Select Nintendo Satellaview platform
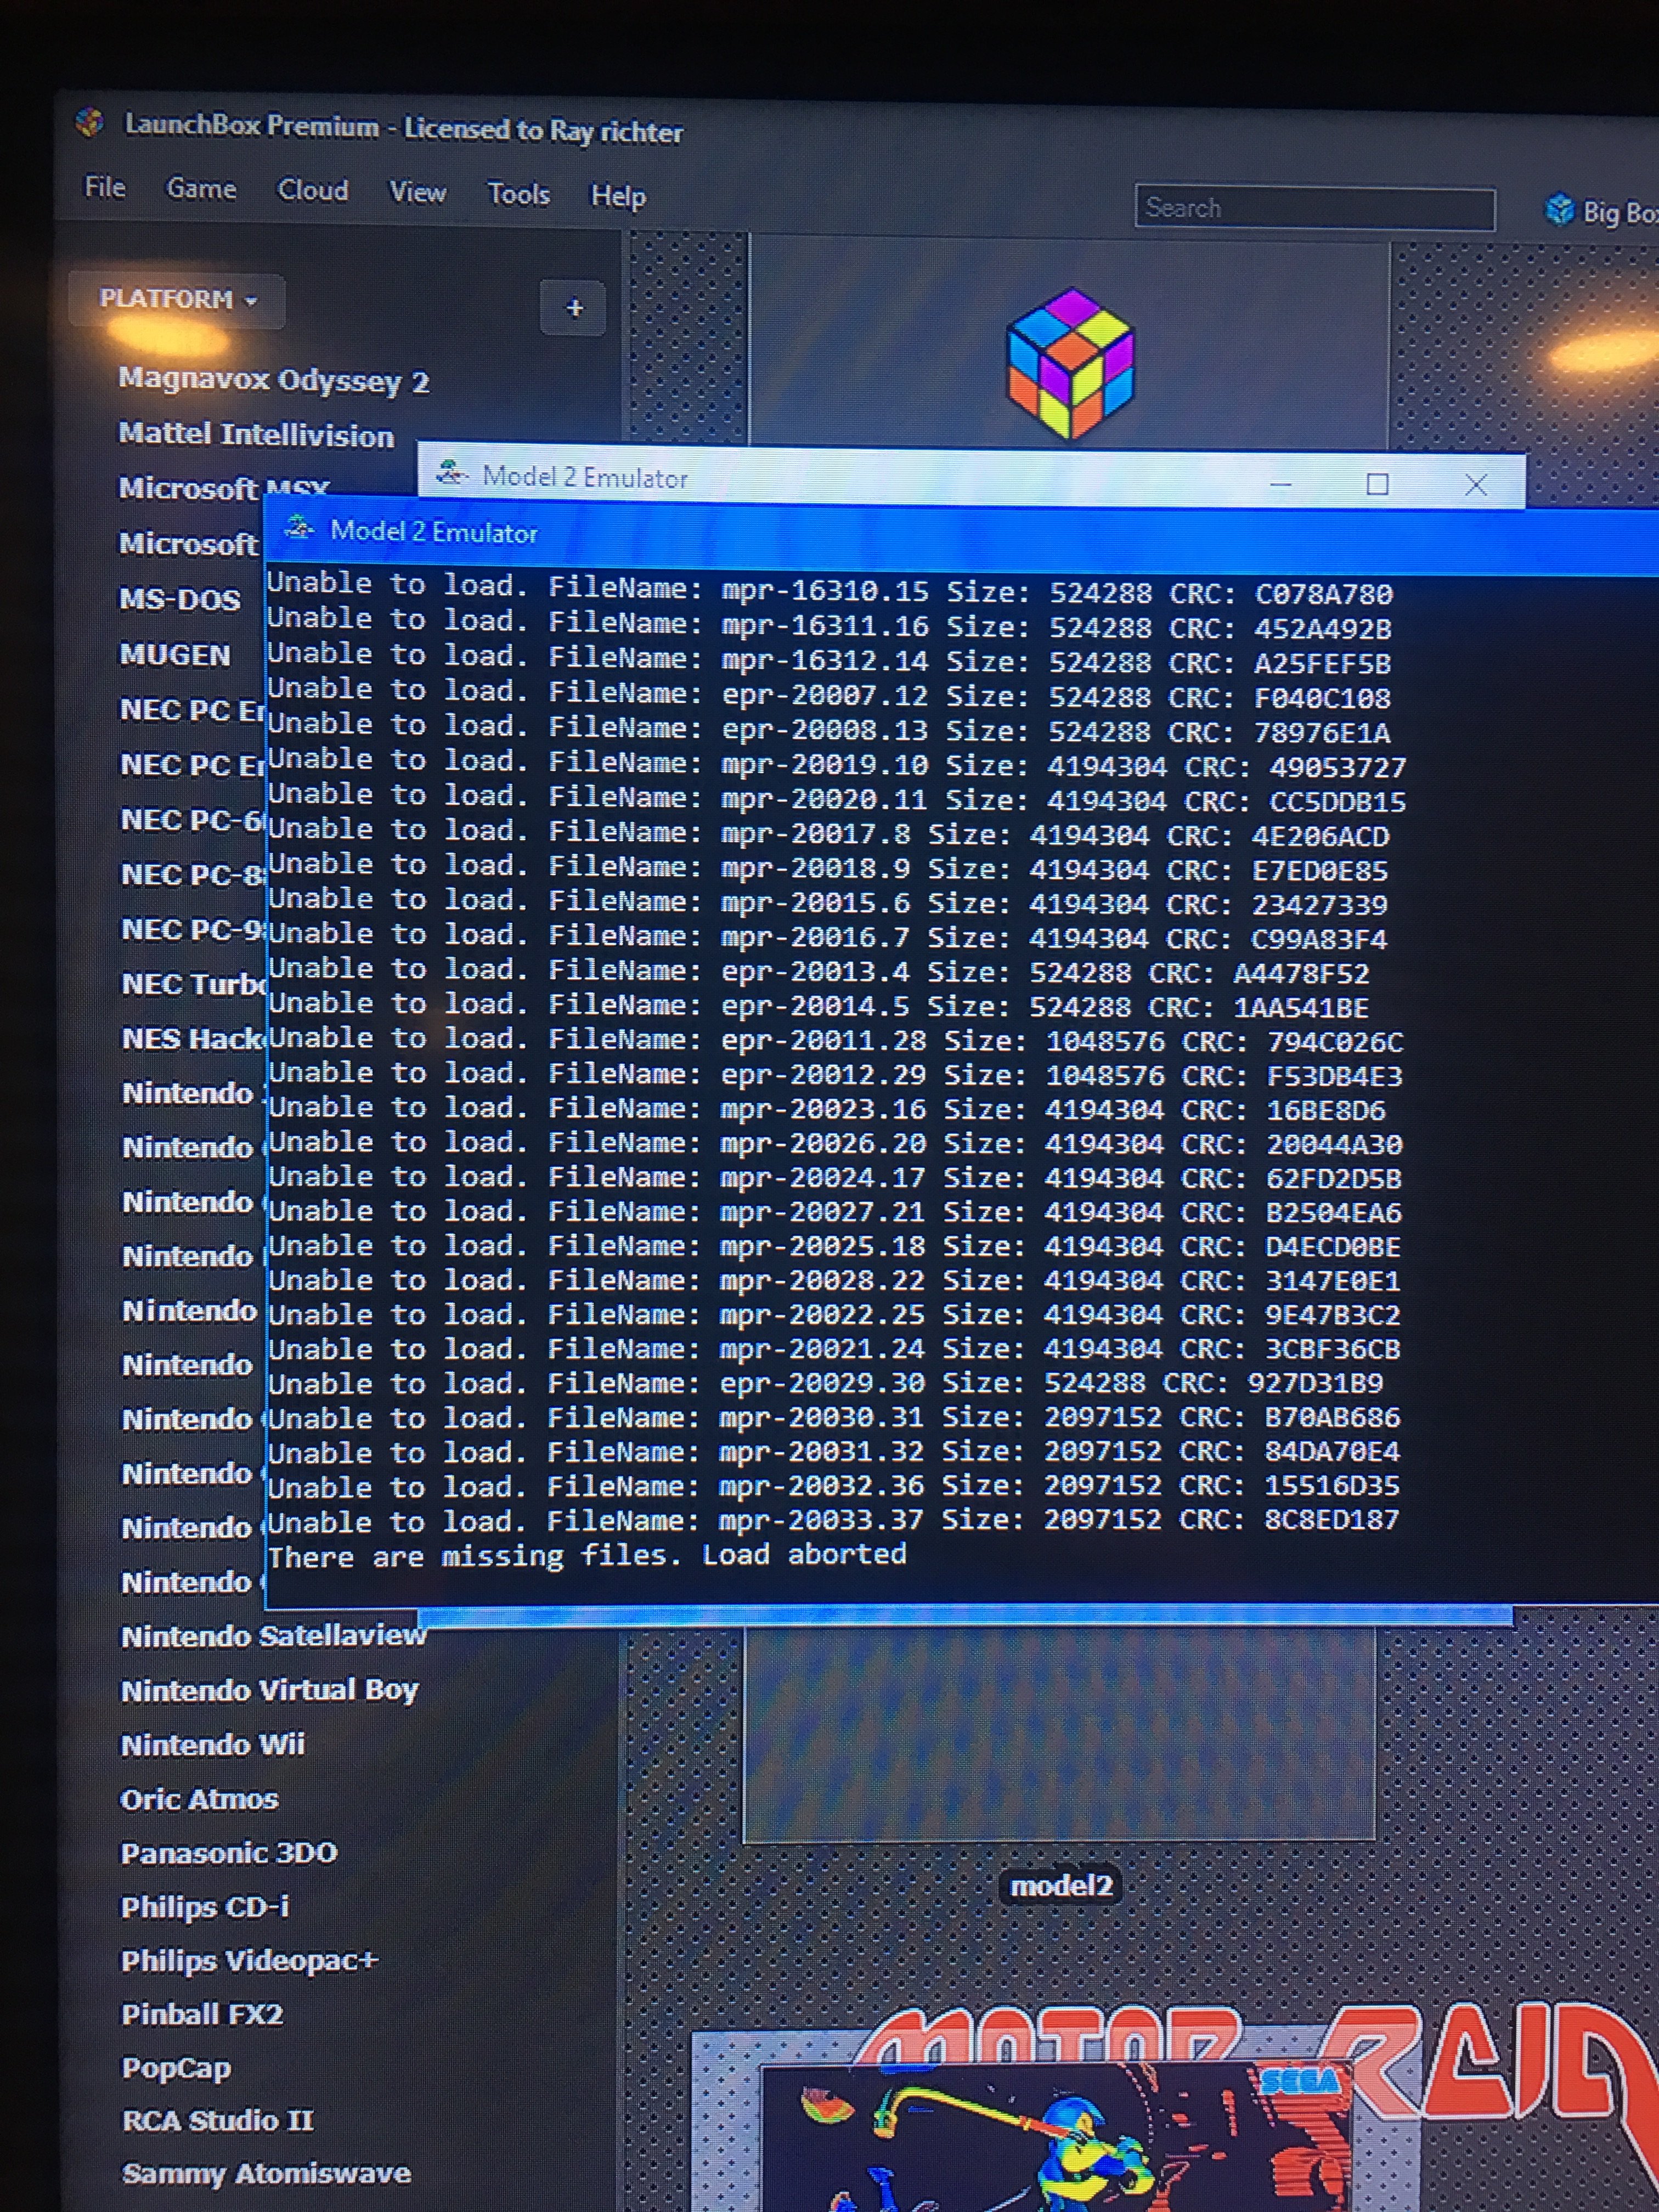Viewport: 1659px width, 2212px height. tap(273, 1636)
